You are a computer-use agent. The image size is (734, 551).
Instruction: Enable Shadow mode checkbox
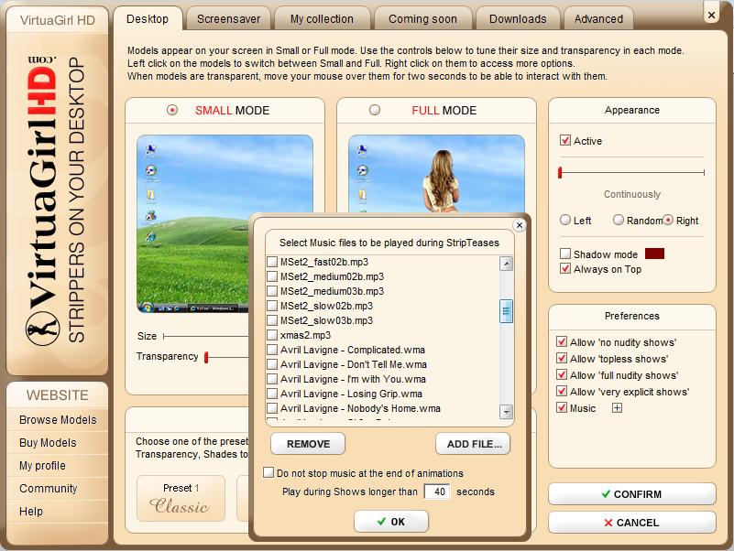tap(565, 254)
